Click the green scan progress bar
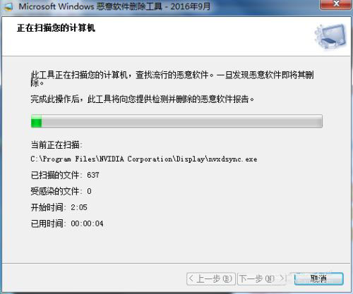The image size is (353, 294). click(x=176, y=121)
